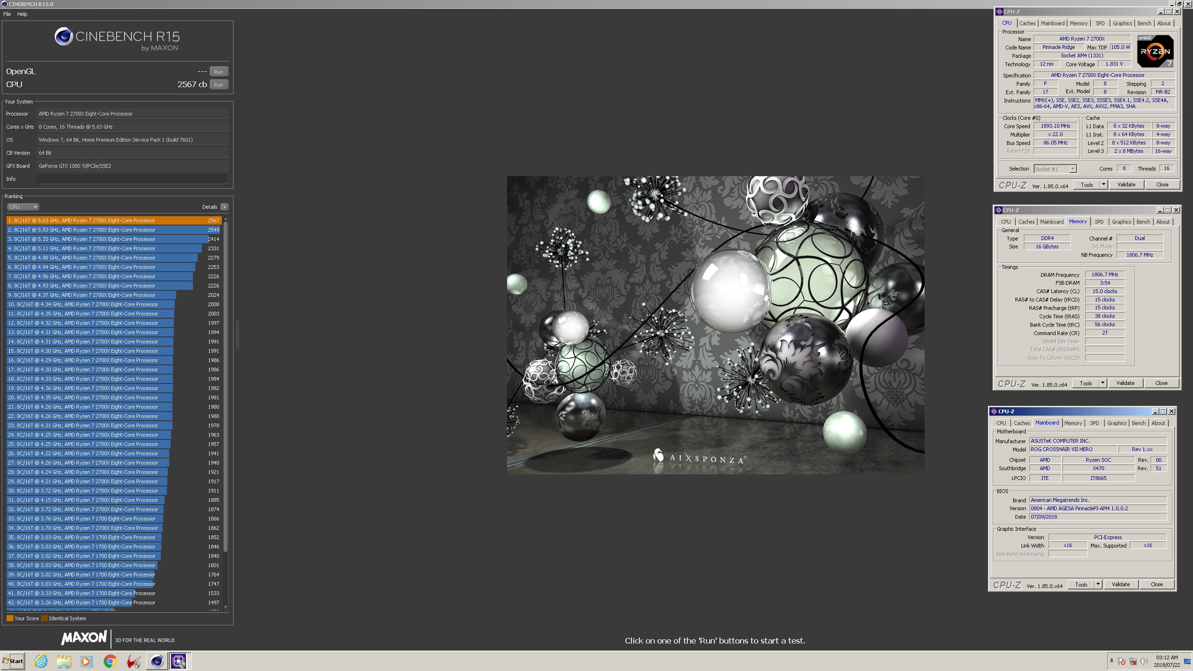Select ranking entry 1 at 5.63 GHz
Viewport: 1193px width, 671px height.
click(x=114, y=220)
